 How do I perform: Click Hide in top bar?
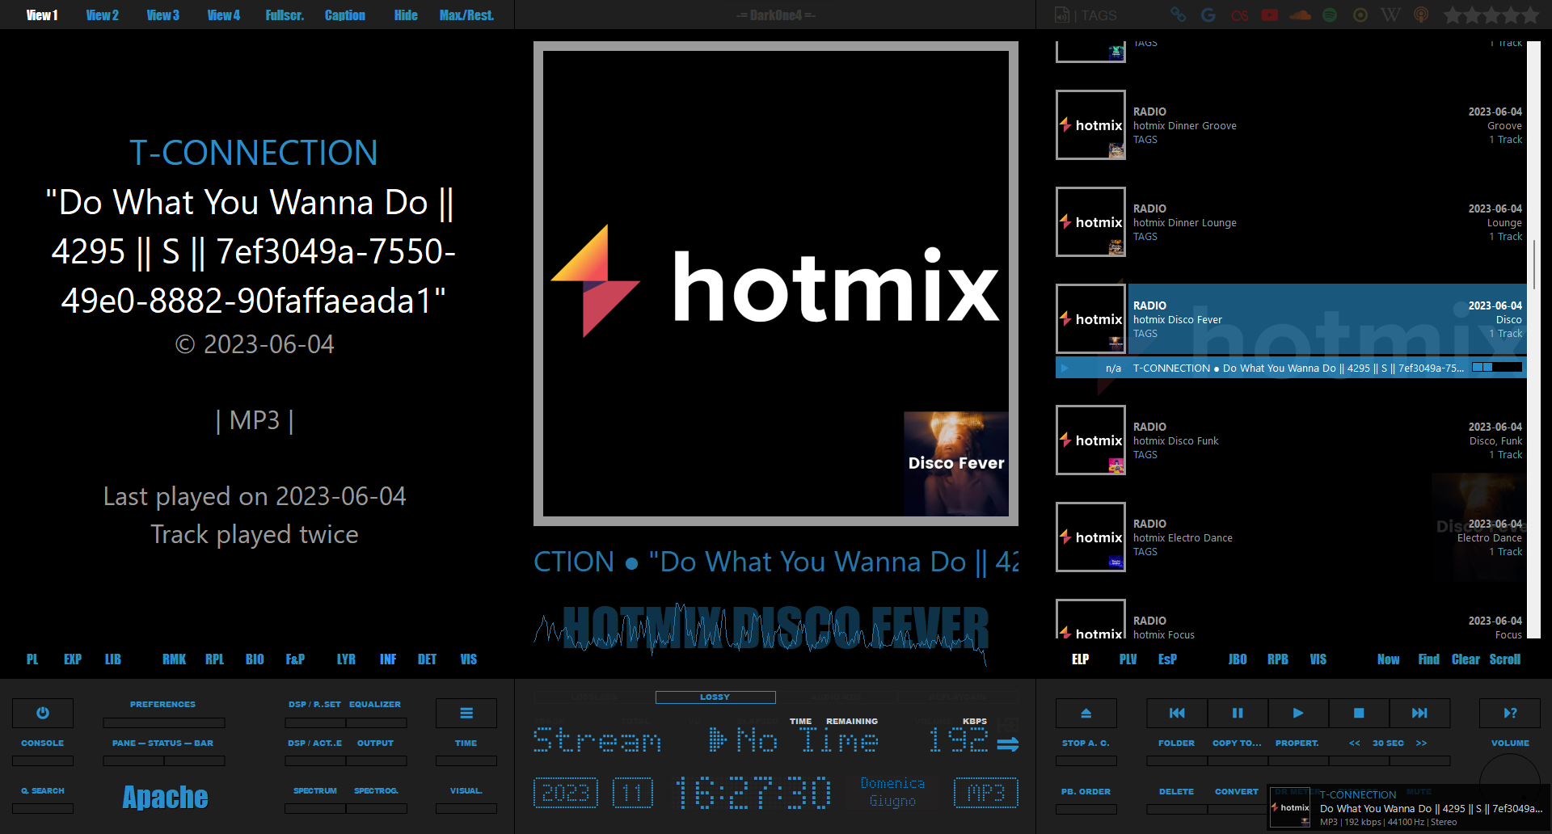click(406, 15)
